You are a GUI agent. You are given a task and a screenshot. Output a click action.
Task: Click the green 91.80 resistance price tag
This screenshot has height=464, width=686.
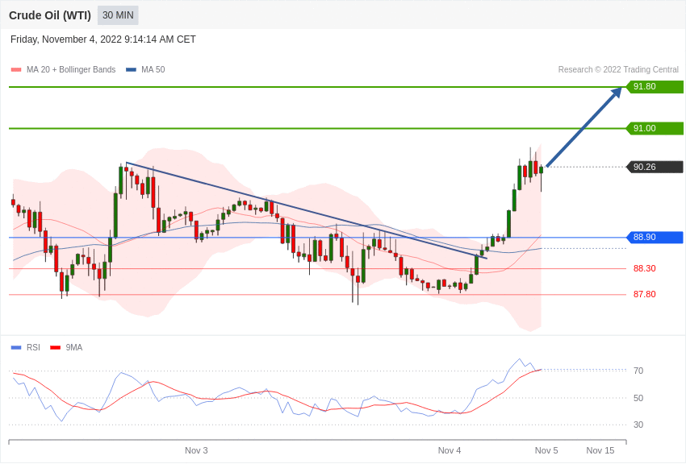tap(655, 86)
